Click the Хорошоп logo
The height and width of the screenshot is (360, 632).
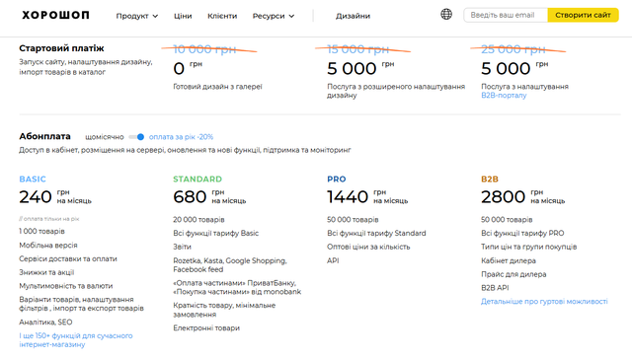55,16
